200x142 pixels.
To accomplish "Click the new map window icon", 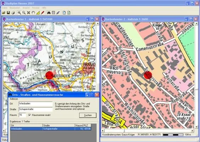I will [x=64, y=13].
